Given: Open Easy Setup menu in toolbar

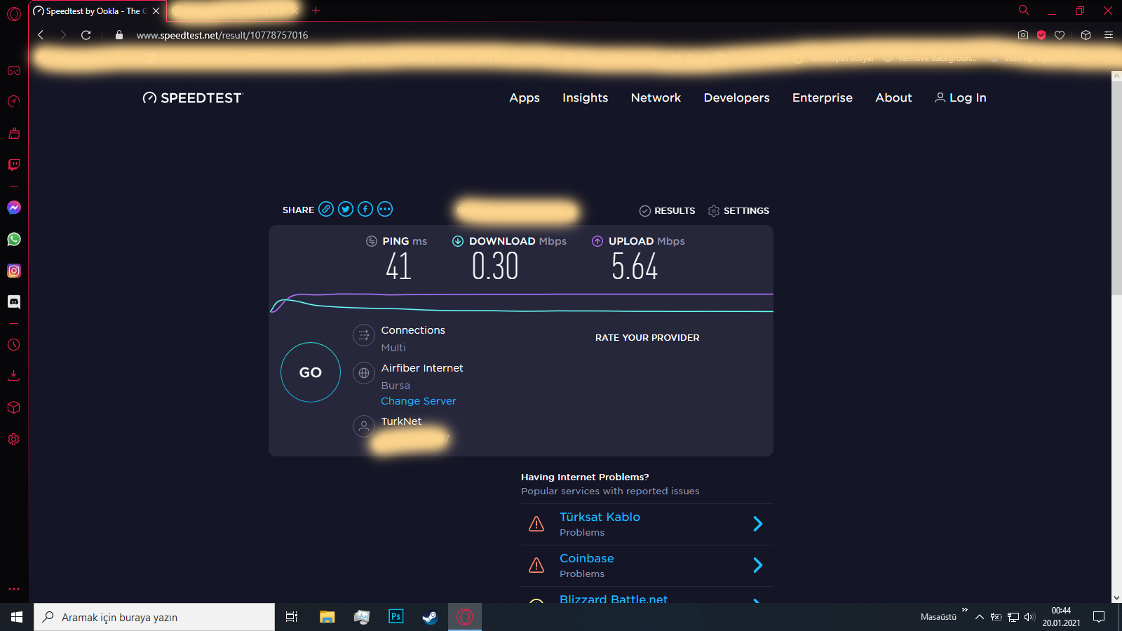Looking at the screenshot, I should [x=1109, y=35].
